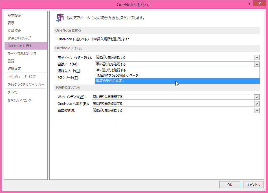Click the dialog resize grip corner
This screenshot has width=268, height=193.
coord(264,189)
